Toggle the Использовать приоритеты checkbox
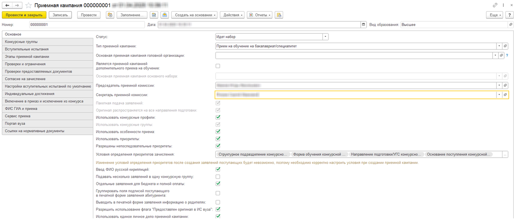 pyautogui.click(x=218, y=138)
